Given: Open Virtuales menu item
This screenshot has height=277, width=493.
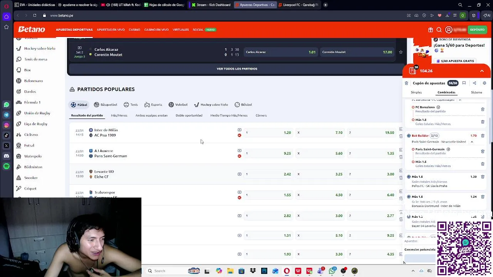Looking at the screenshot, I should 181,30.
